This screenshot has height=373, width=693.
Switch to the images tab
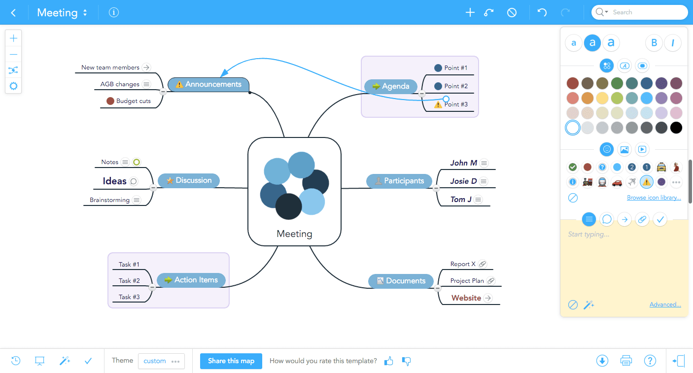[624, 149]
